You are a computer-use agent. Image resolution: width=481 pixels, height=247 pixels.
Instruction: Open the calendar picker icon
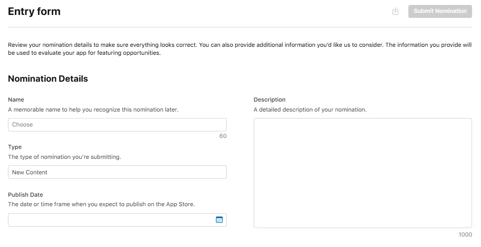[219, 220]
